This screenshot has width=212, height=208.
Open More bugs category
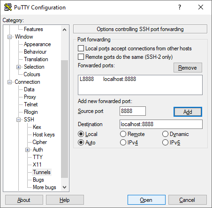45,187
